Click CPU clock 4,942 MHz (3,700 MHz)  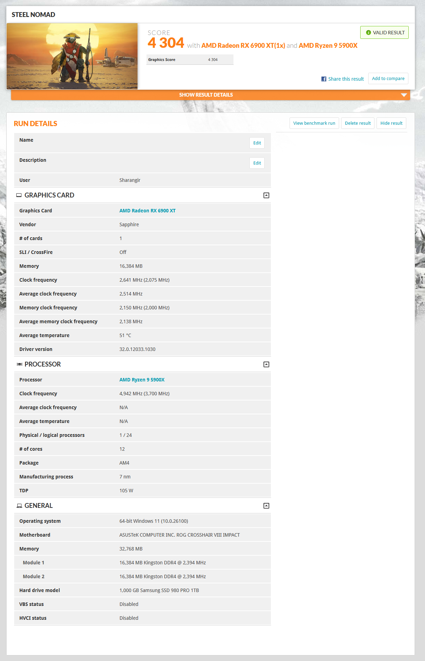144,394
